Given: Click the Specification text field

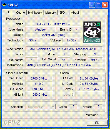Looking at the screenshot, I should coord(64,49).
